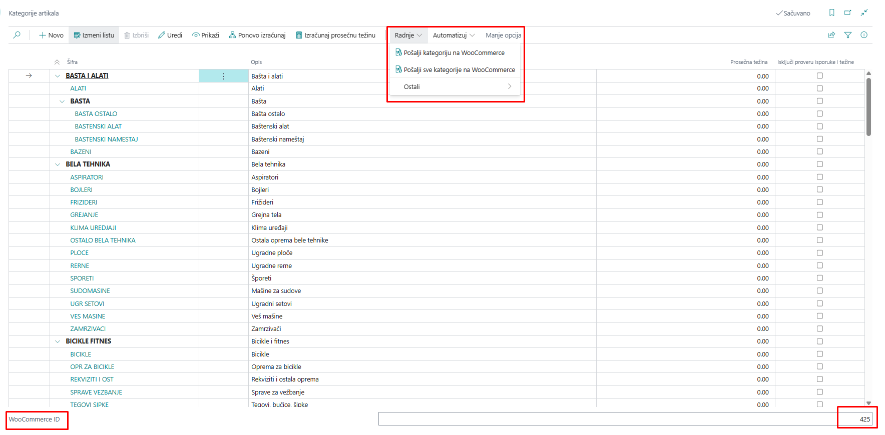Tick the checkbox in BELA TEHNIKA row
Image resolution: width=885 pixels, height=435 pixels.
(819, 164)
